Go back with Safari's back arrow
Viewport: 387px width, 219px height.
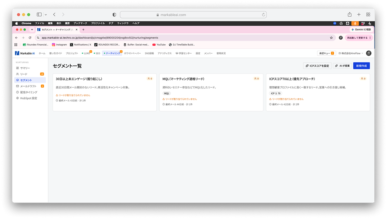pos(54,15)
